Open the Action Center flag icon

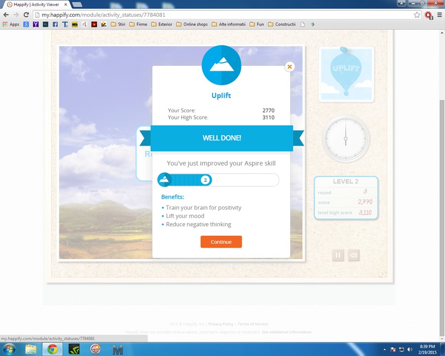click(x=393, y=349)
